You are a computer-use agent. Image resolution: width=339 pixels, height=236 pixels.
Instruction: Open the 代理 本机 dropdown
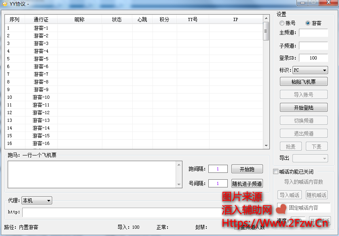(37, 200)
